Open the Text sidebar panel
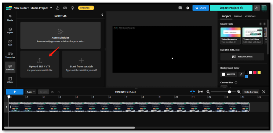The height and width of the screenshot is (133, 273). coord(10,43)
